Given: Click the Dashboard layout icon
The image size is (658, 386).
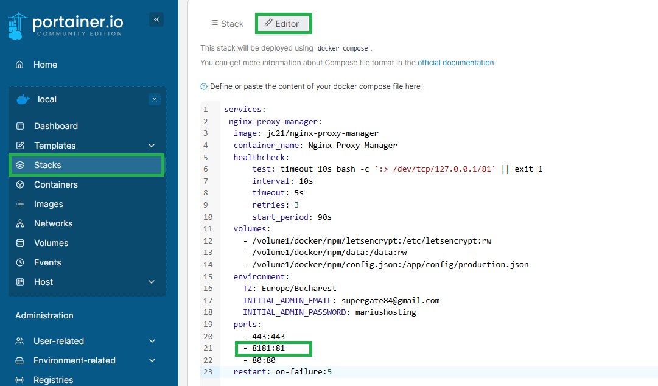Looking at the screenshot, I should coord(19,126).
